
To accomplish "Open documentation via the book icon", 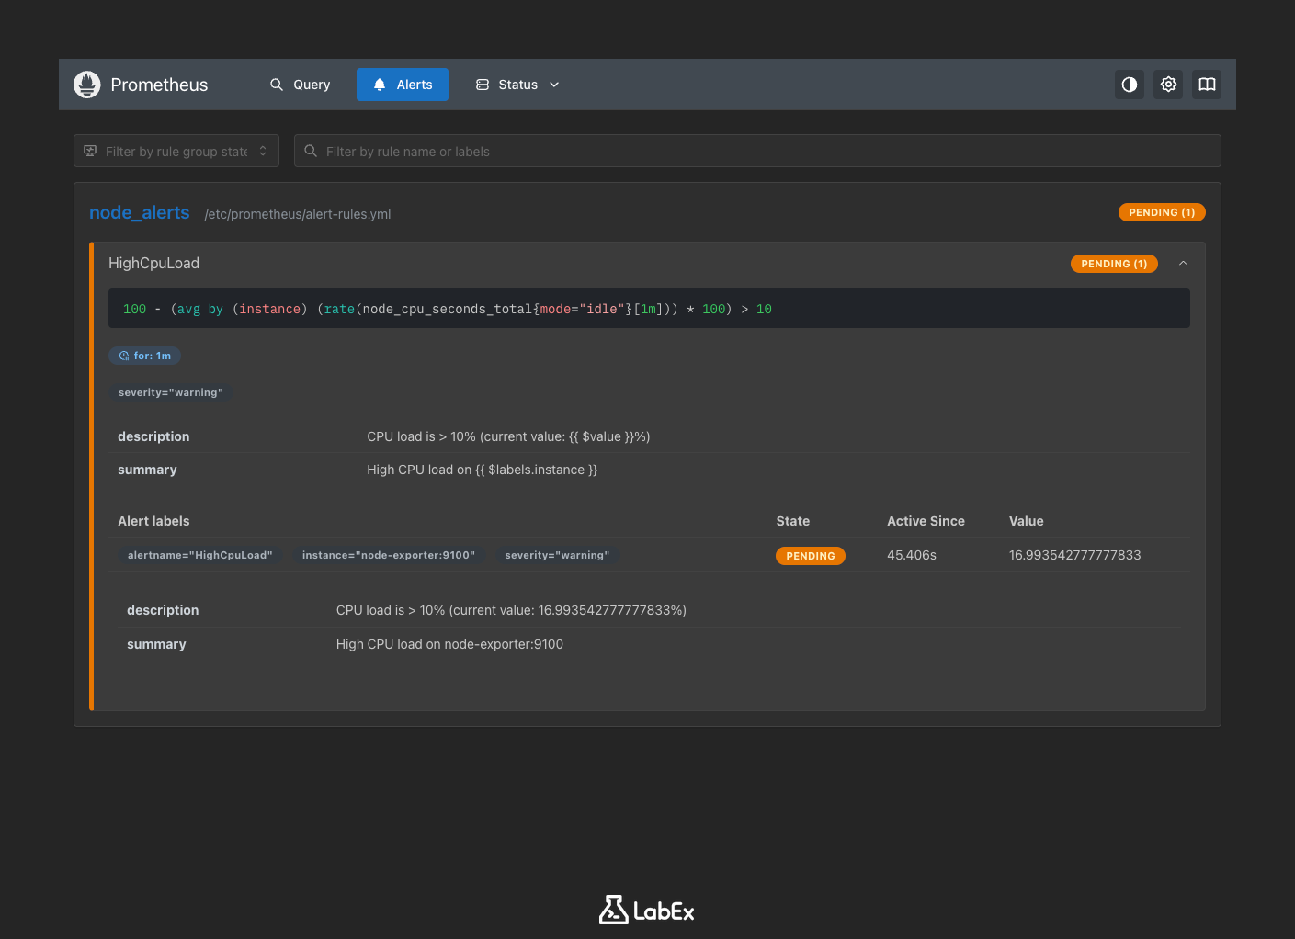I will click(x=1207, y=85).
